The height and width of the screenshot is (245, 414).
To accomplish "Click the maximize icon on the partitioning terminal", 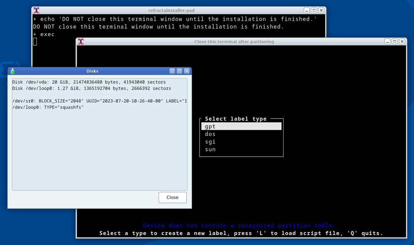I will coord(395,41).
